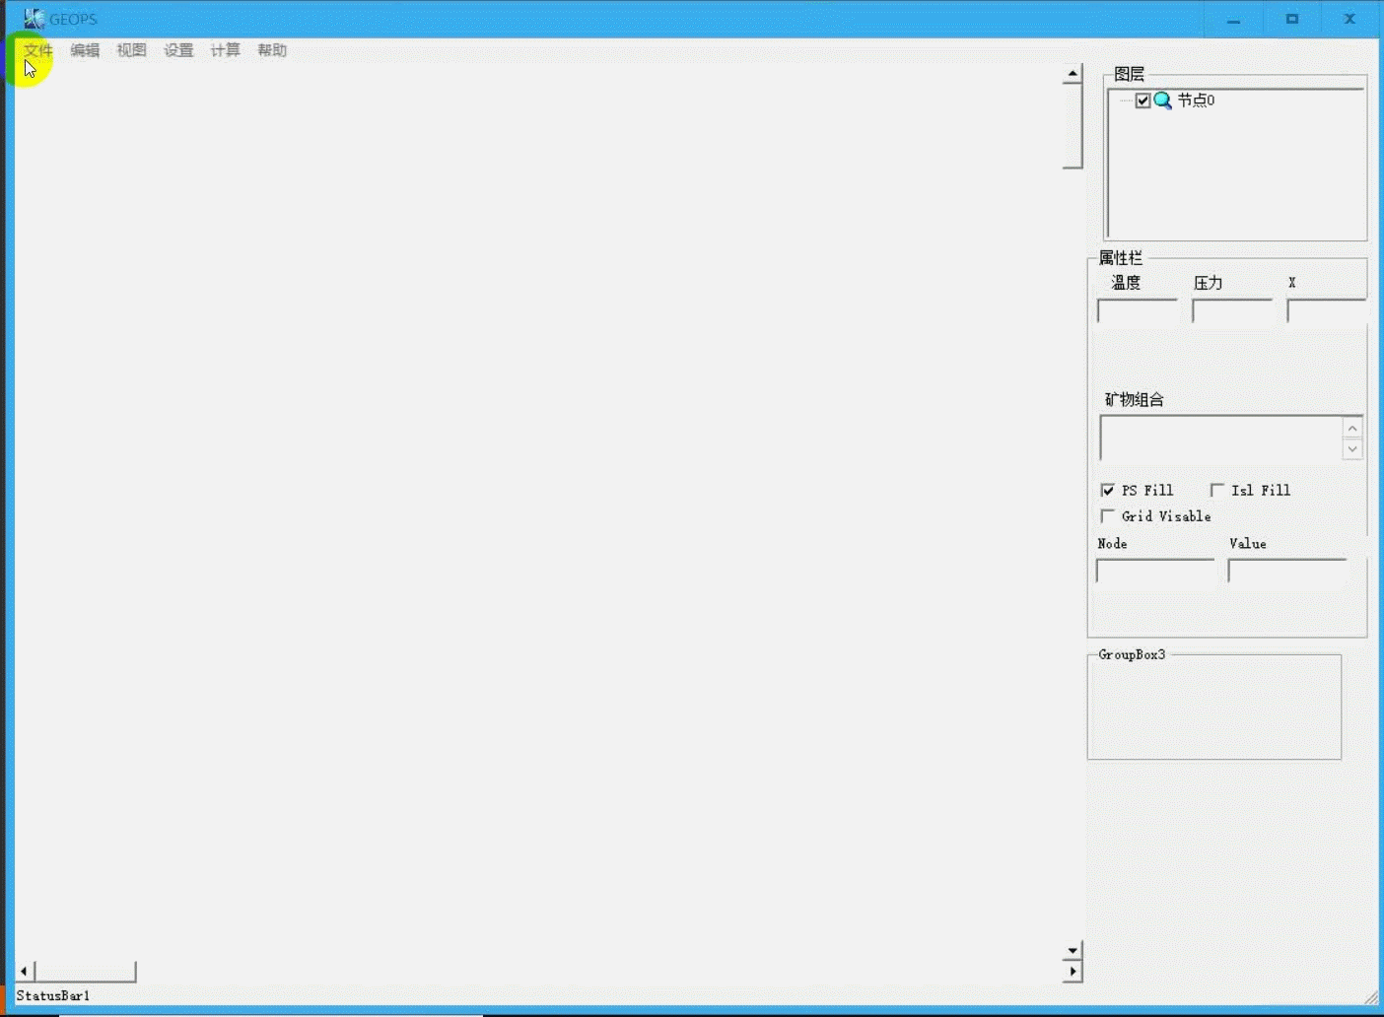Click the GEOPS app icon in title bar
Image resolution: width=1384 pixels, height=1017 pixels.
pos(34,19)
